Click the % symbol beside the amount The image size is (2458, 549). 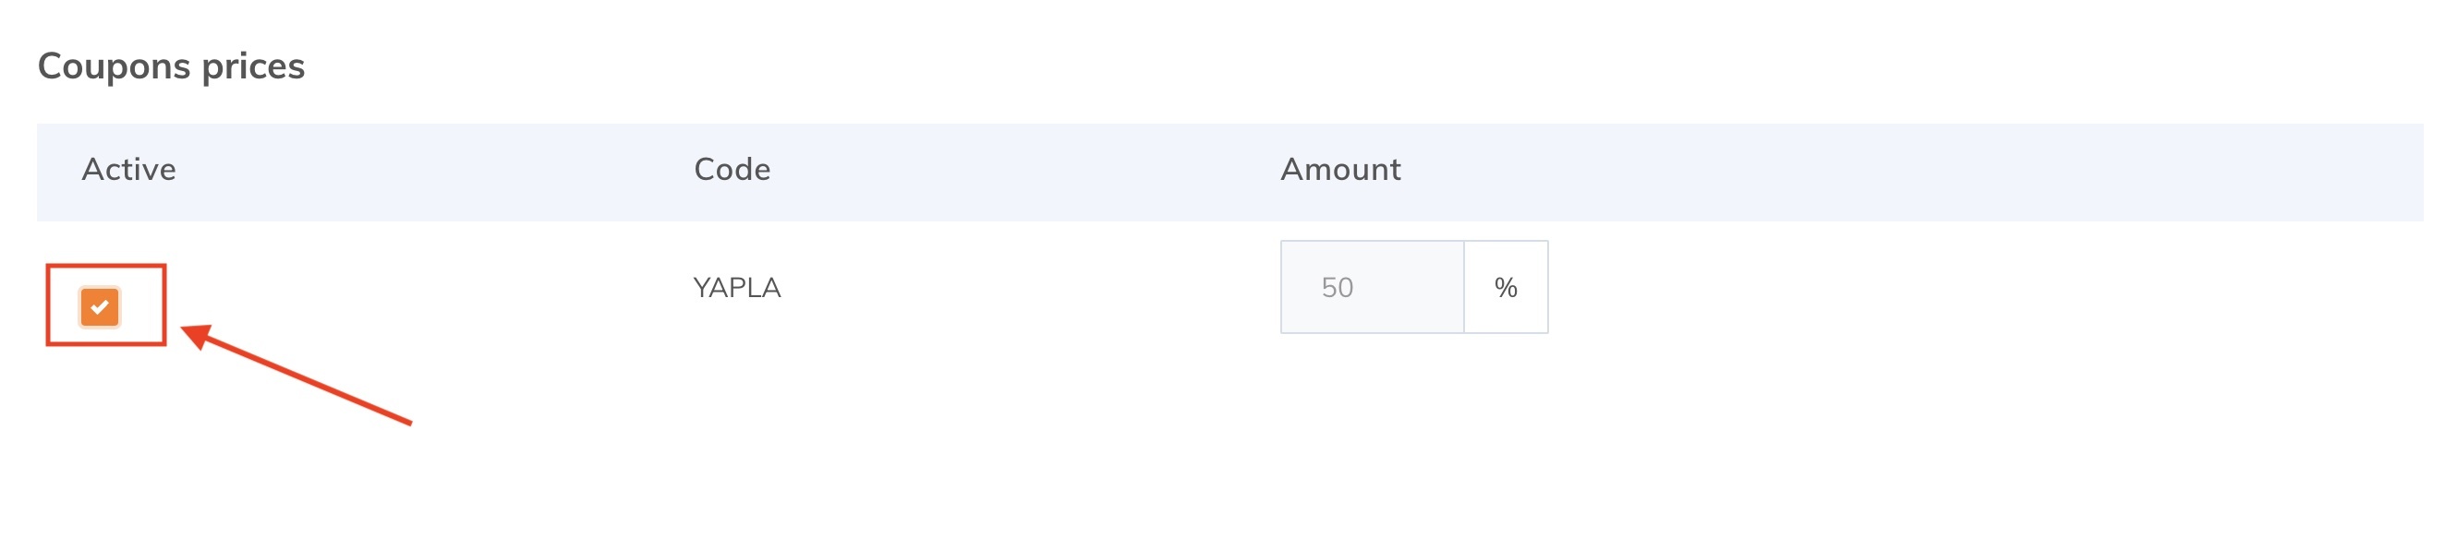coord(1505,287)
